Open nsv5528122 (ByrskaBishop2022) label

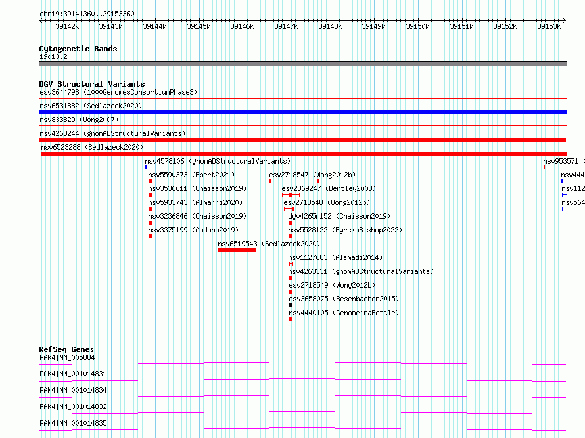[345, 230]
